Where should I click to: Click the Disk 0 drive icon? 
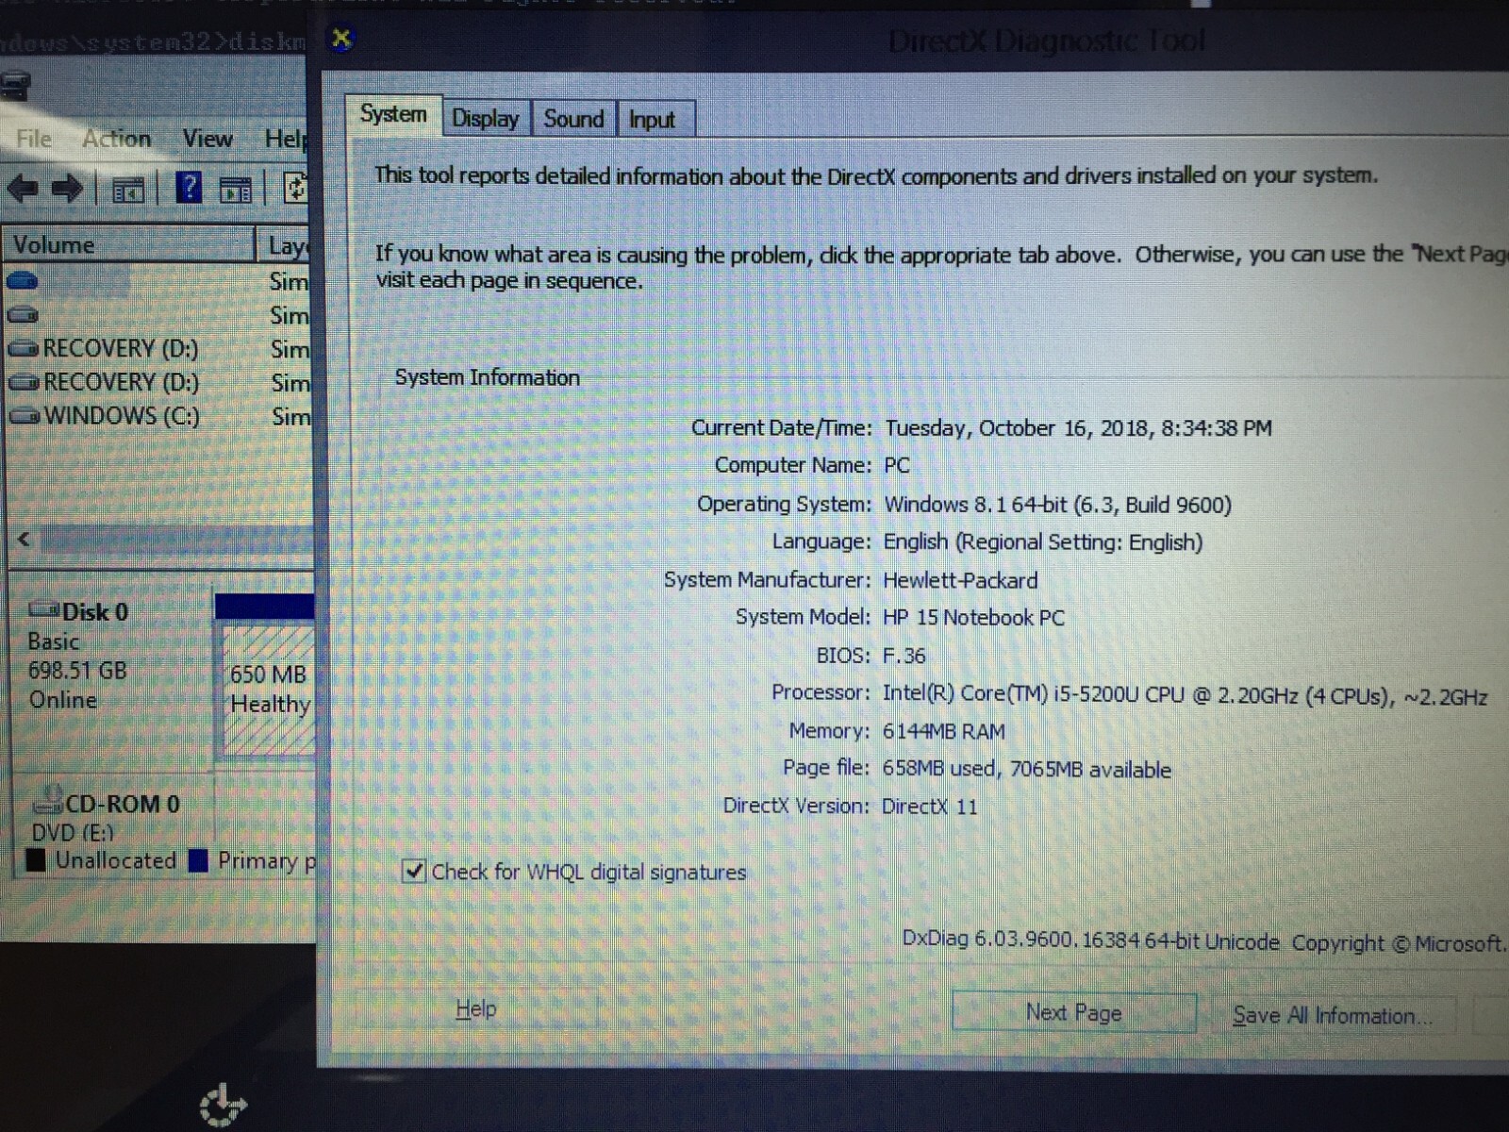(x=43, y=609)
